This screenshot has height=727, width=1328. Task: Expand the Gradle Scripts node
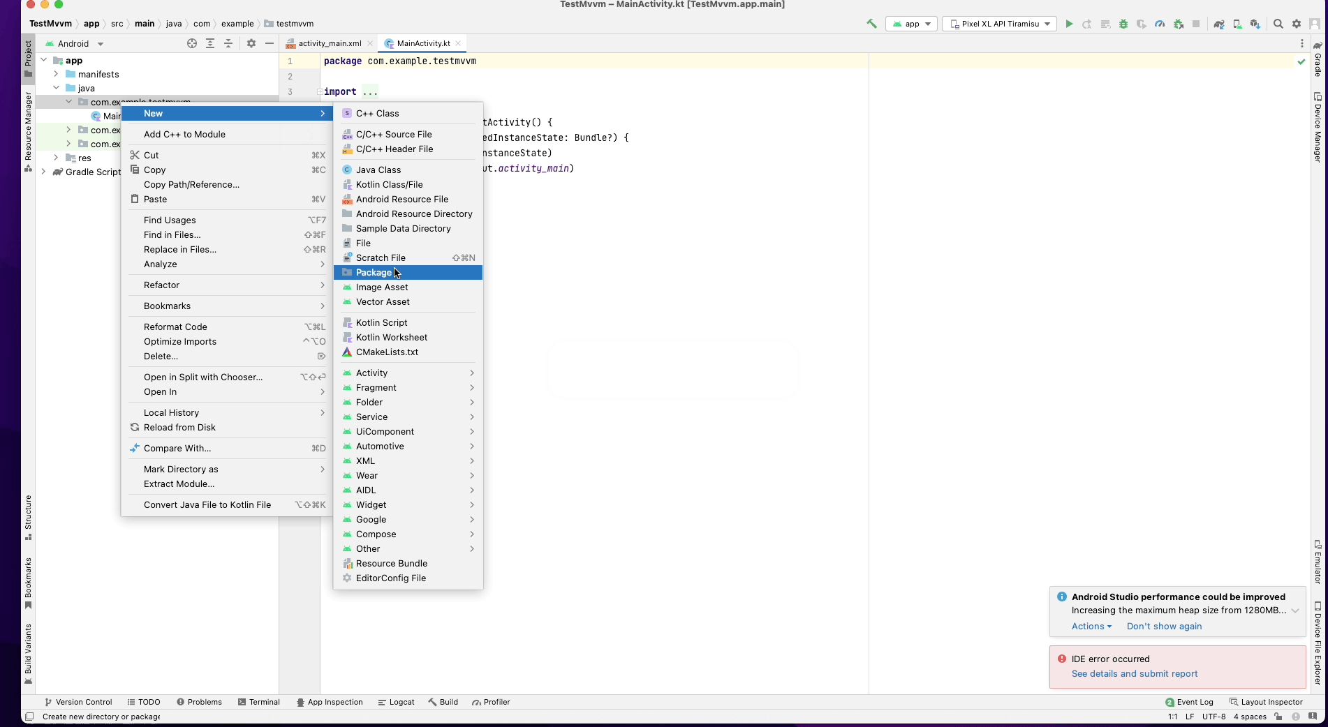pos(43,172)
